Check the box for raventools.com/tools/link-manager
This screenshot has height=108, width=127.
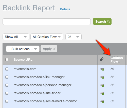[x=7, y=77]
